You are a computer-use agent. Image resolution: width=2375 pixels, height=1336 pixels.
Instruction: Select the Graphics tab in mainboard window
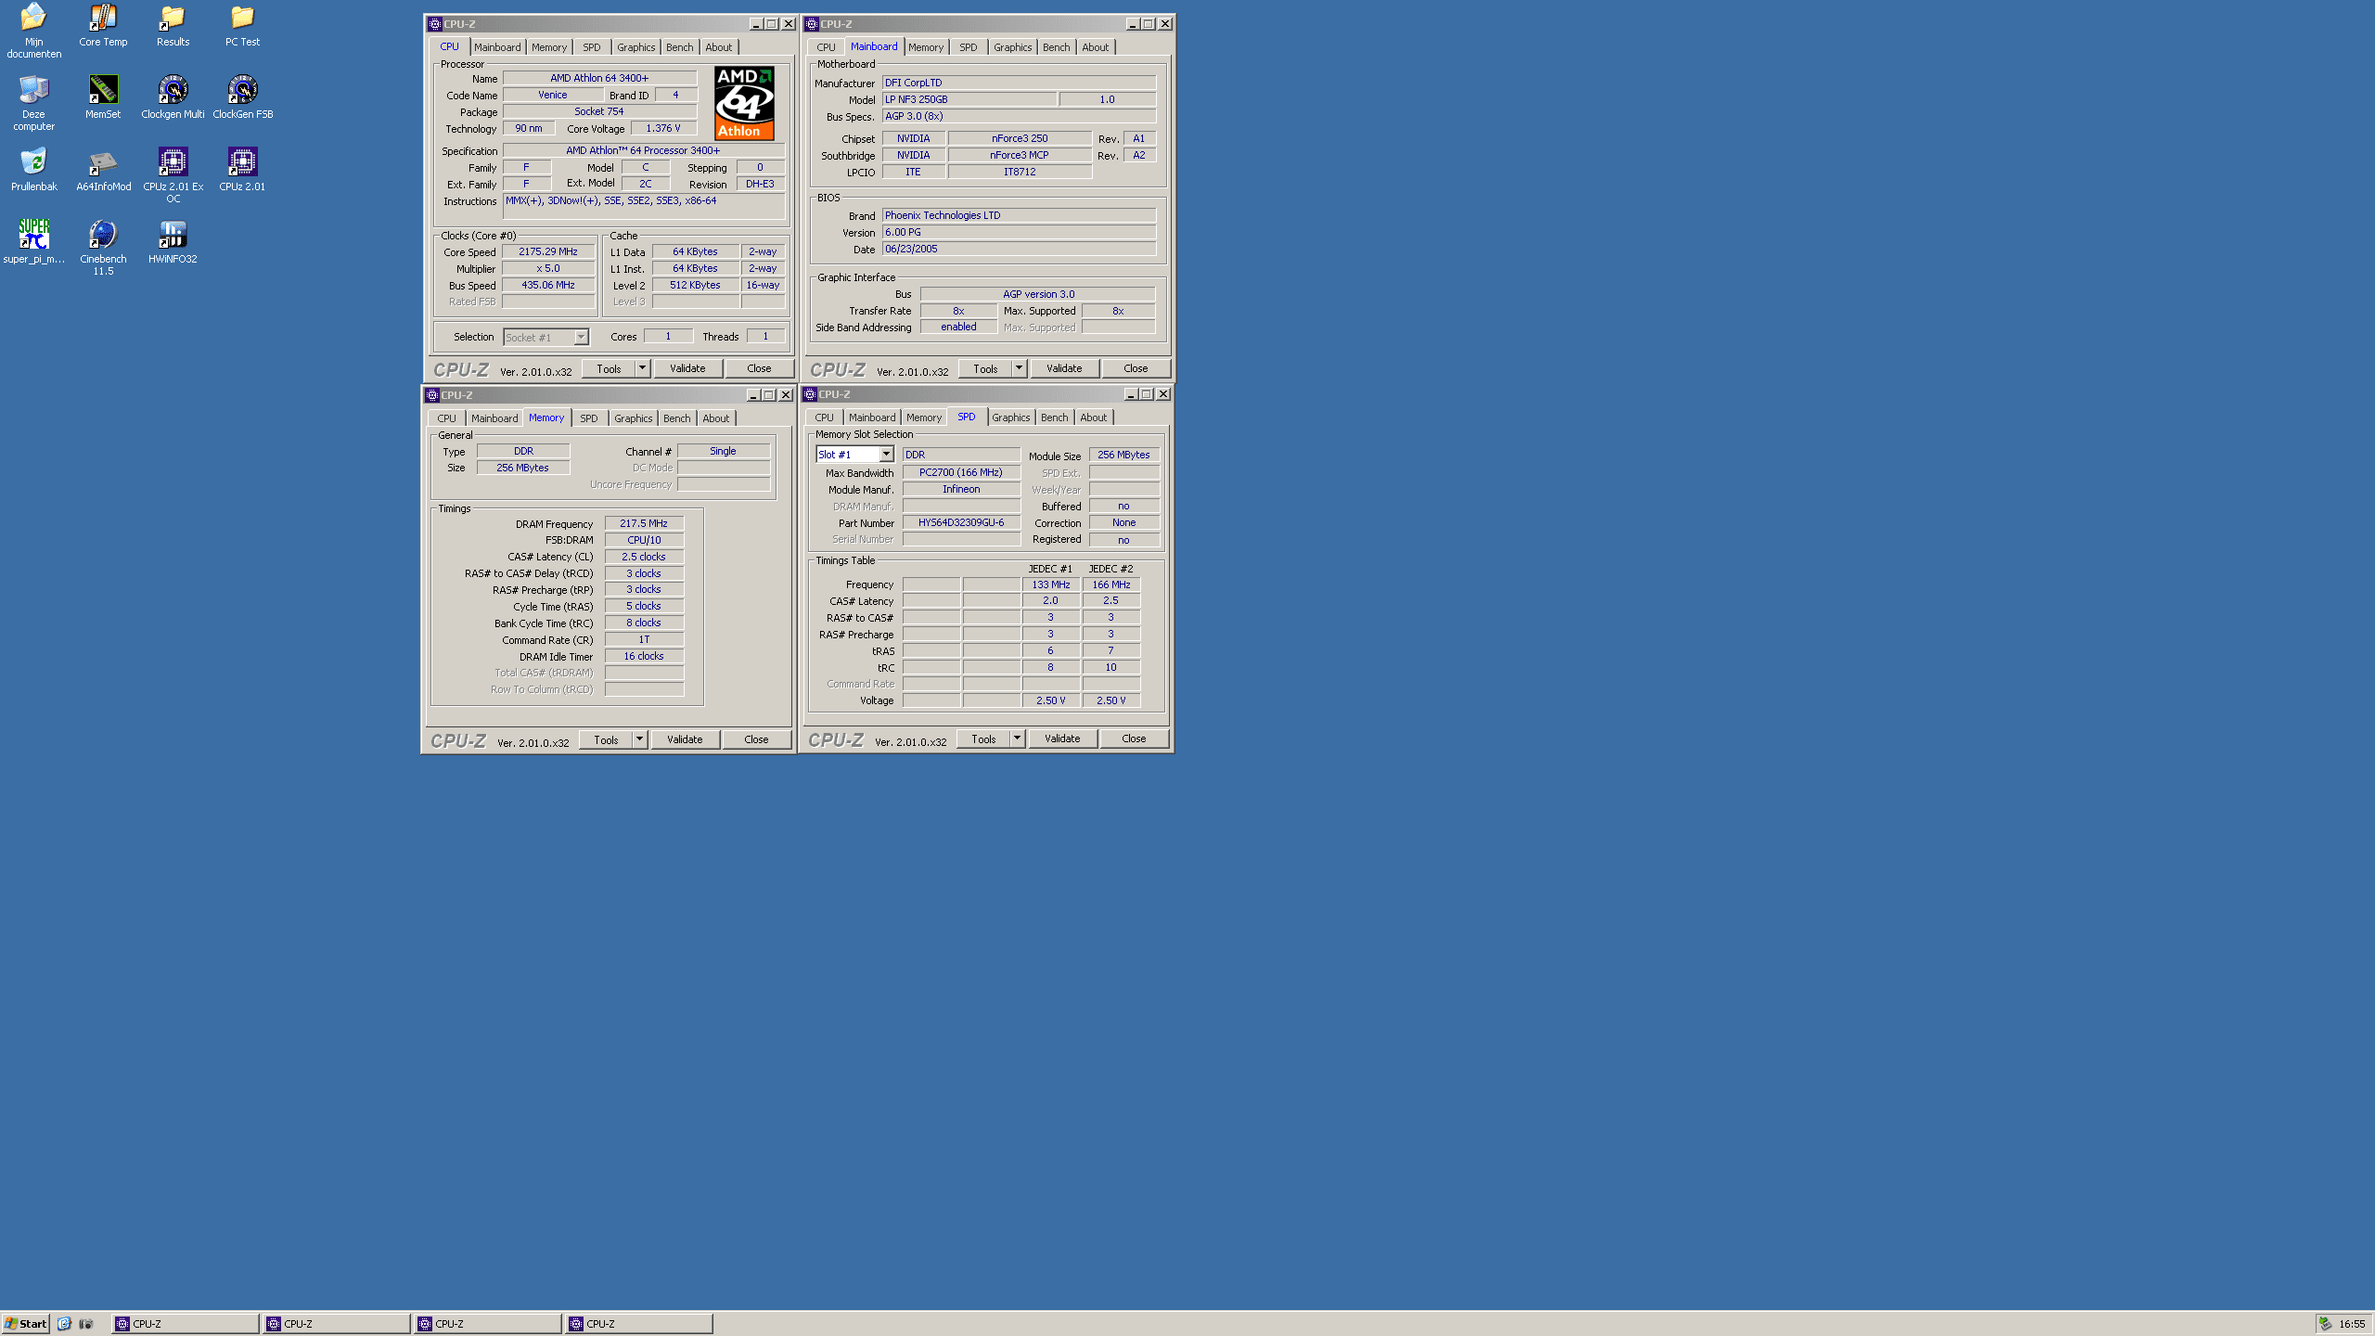[1011, 45]
